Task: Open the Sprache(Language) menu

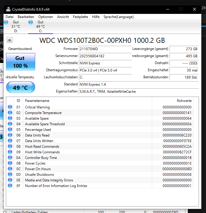Action: pos(118,17)
